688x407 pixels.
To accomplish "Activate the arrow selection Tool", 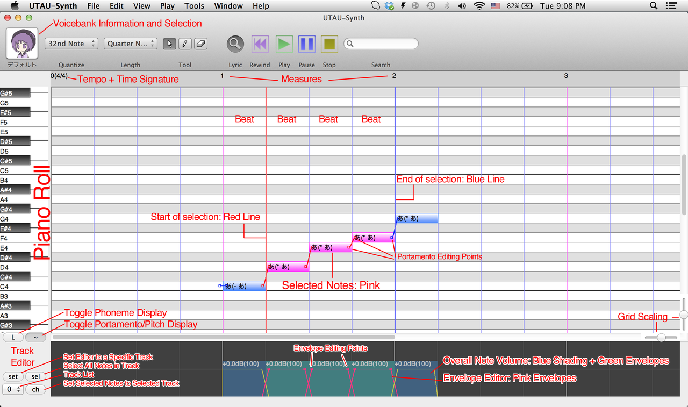I will (170, 44).
